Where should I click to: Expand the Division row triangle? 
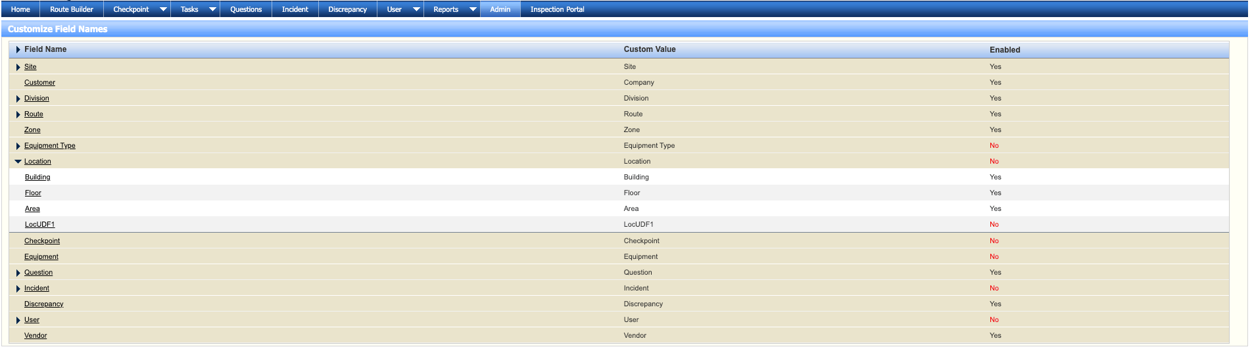click(x=18, y=99)
